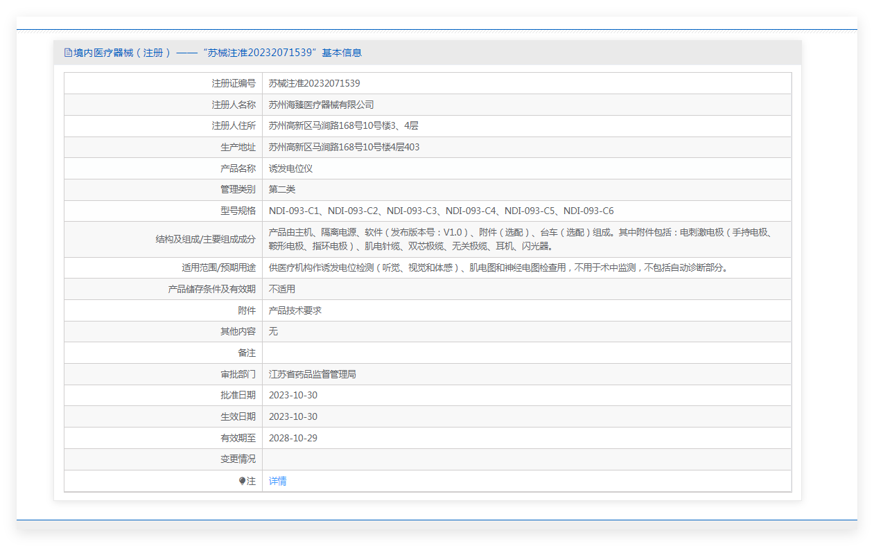The height and width of the screenshot is (546, 874).
Task: Select the registration number value 苏械注准20232071539
Action: click(x=314, y=83)
